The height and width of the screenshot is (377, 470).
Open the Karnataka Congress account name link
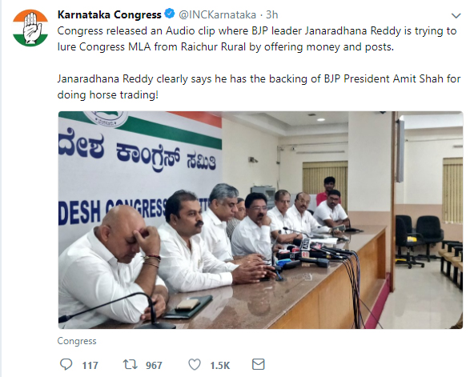click(109, 14)
